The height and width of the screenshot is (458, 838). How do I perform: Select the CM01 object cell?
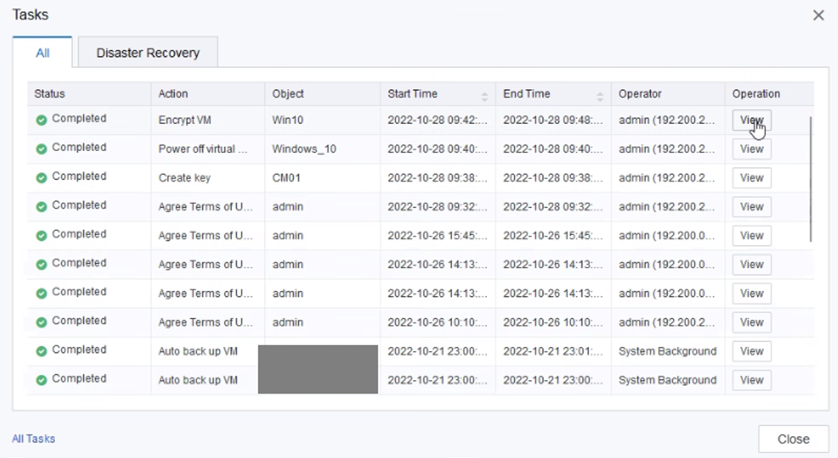tap(286, 178)
